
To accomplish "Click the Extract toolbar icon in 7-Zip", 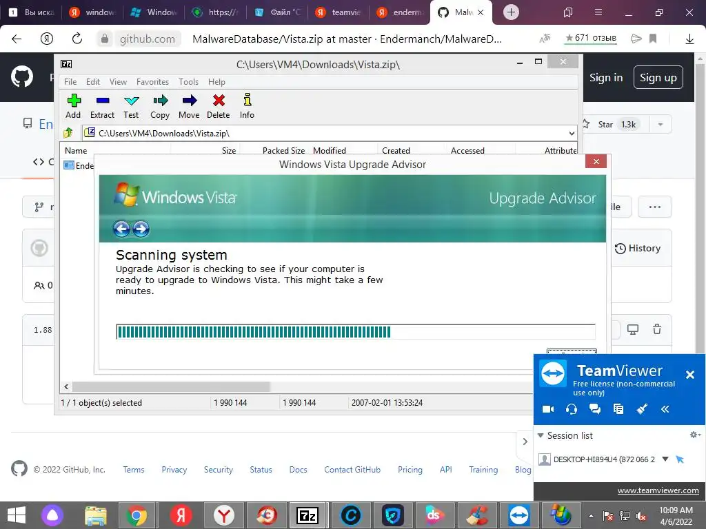I will [x=102, y=106].
